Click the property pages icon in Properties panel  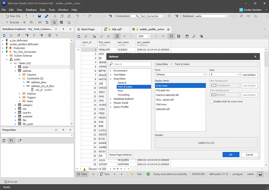point(19,140)
